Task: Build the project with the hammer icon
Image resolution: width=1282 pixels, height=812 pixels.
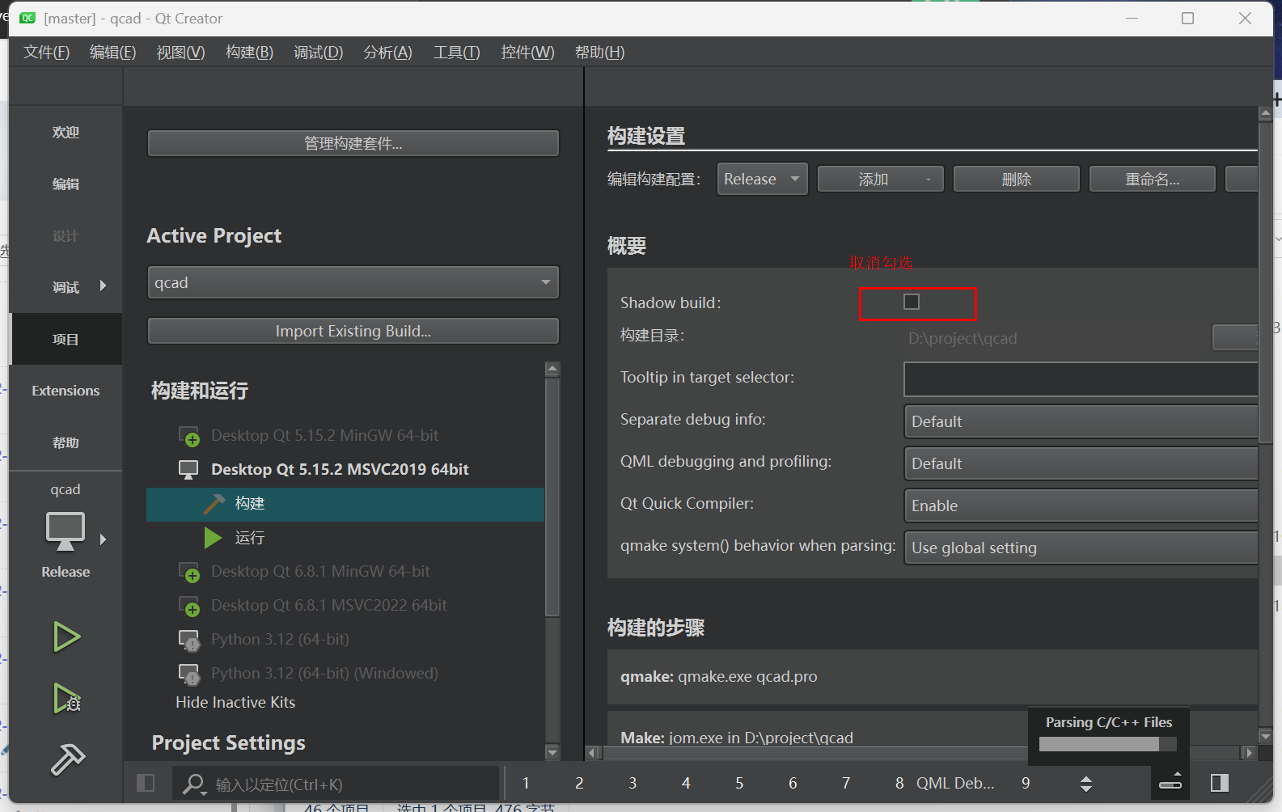Action: point(67,759)
